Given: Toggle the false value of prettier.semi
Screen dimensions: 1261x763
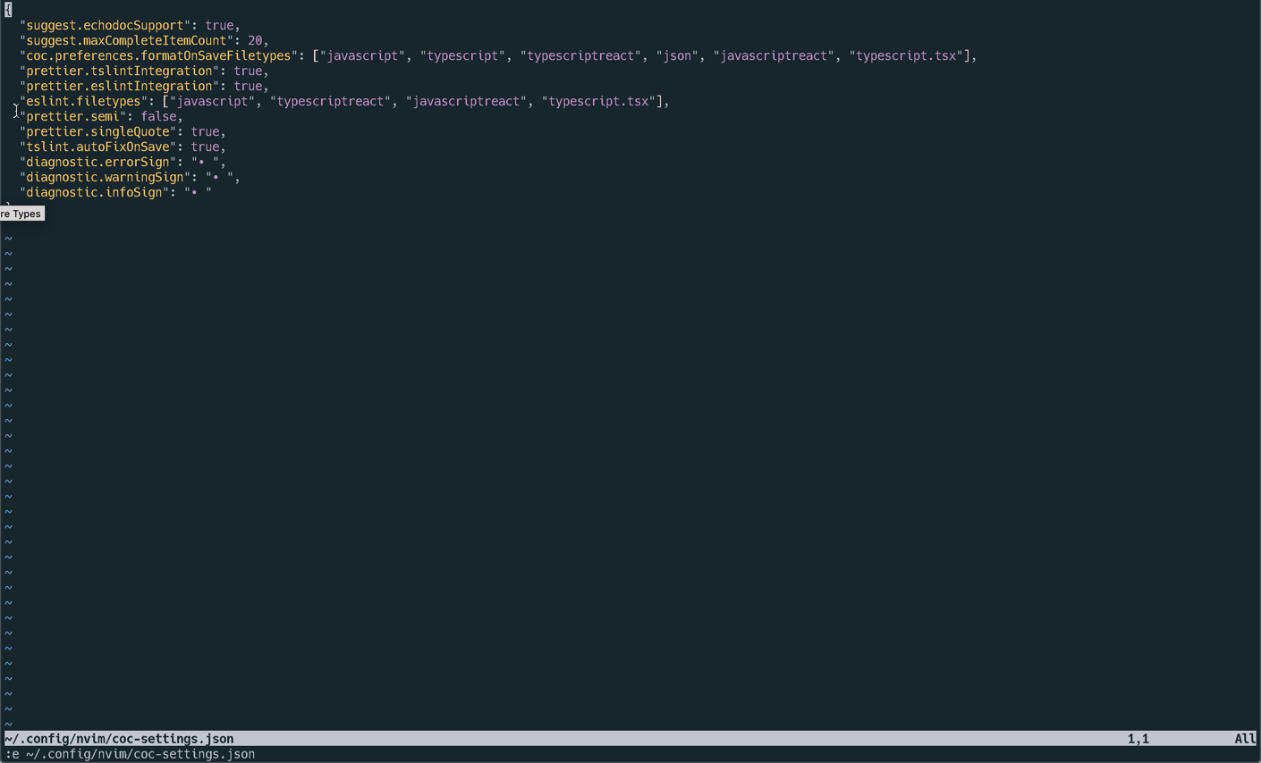Looking at the screenshot, I should (158, 116).
